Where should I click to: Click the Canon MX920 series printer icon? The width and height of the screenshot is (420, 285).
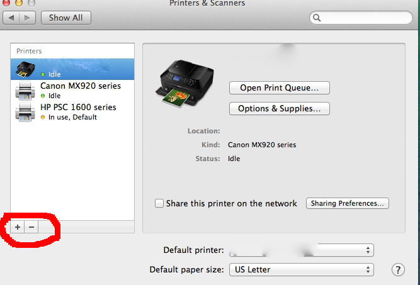tap(25, 91)
